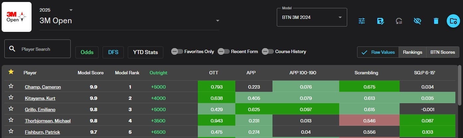The image size is (463, 138).
Task: Click the +4000 outright odds for Kitayama
Action: click(158, 98)
